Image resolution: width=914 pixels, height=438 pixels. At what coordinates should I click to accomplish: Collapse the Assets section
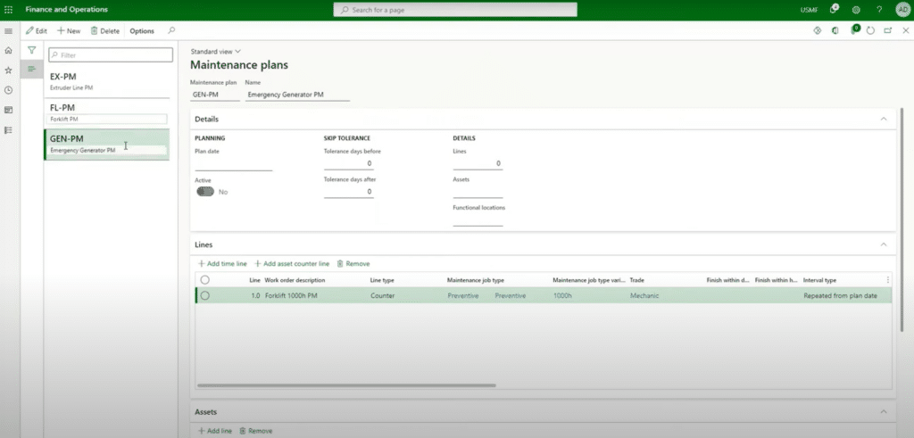tap(884, 412)
